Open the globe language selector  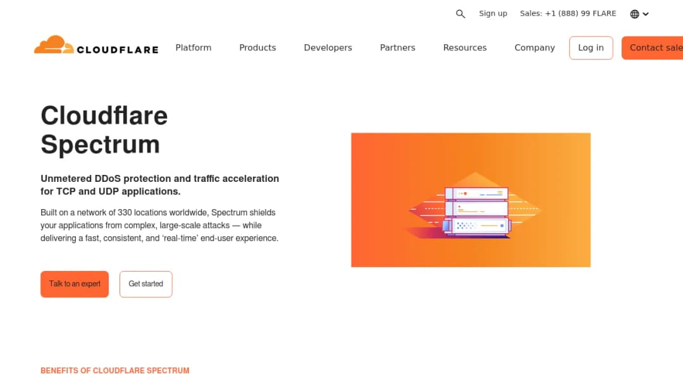[635, 14]
